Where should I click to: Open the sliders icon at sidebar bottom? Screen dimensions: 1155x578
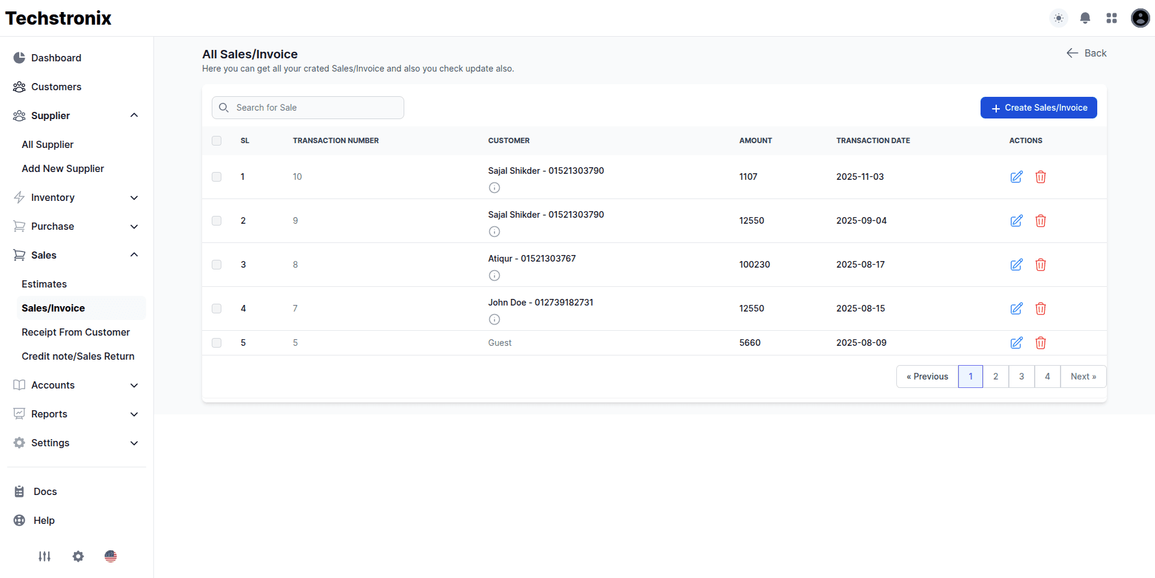tap(44, 556)
